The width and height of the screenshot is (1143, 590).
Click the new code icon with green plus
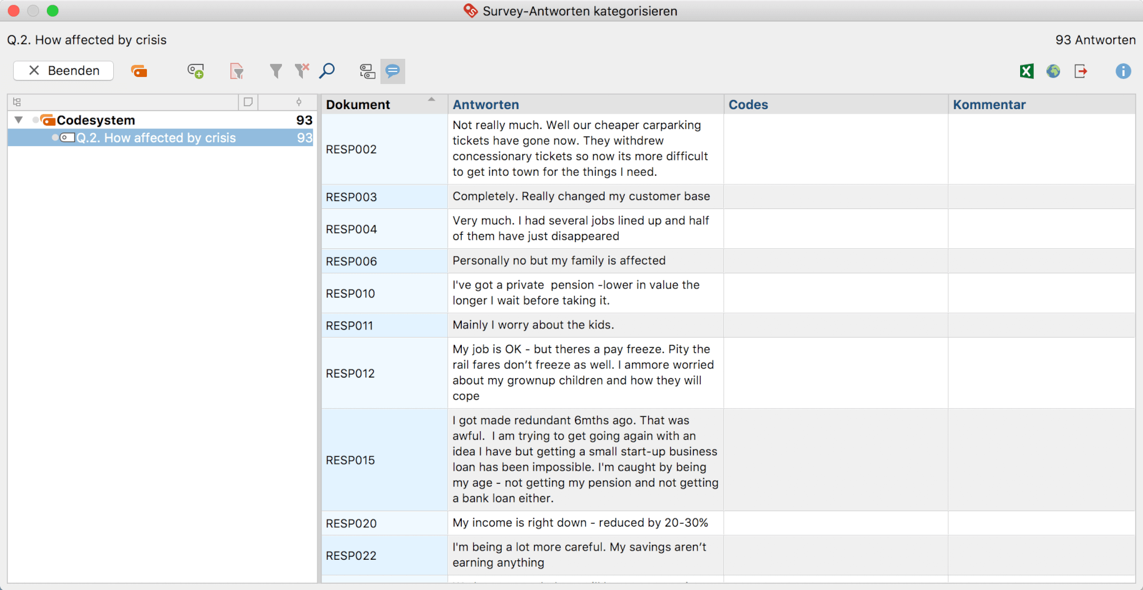click(x=195, y=71)
